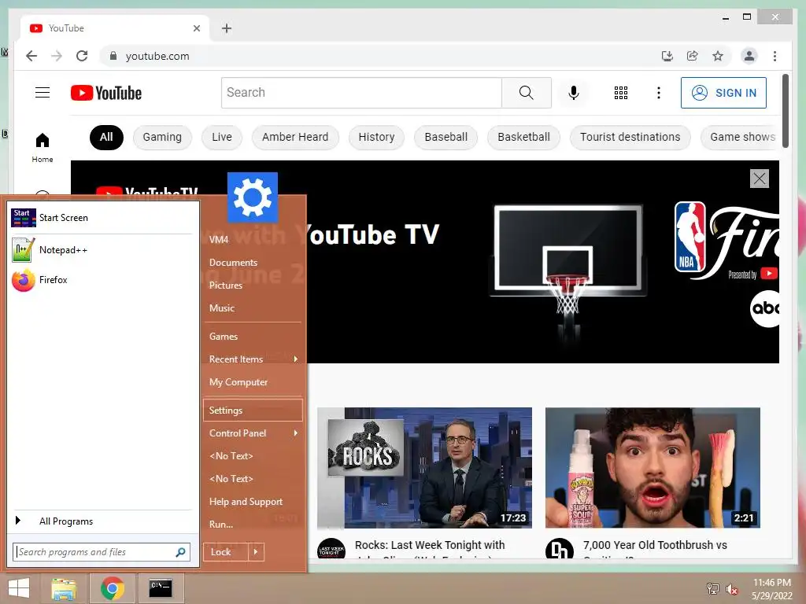Click the search magnifier button on YouTube
The image size is (806, 604).
click(526, 93)
